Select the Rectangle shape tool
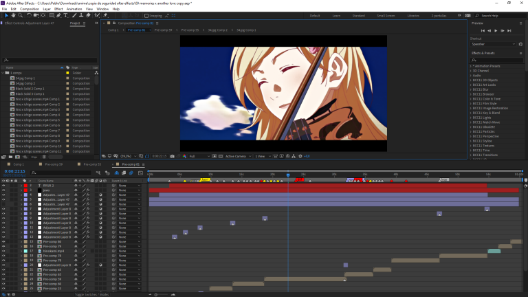This screenshot has width=528, height=297. tap(52, 16)
